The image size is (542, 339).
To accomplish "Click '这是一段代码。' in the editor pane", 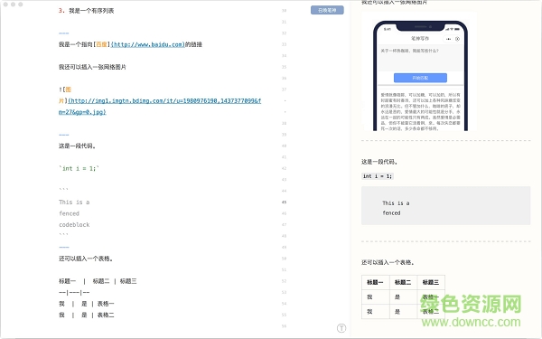I will (77, 146).
